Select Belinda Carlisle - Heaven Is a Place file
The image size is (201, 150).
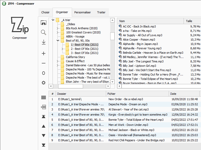(153, 53)
